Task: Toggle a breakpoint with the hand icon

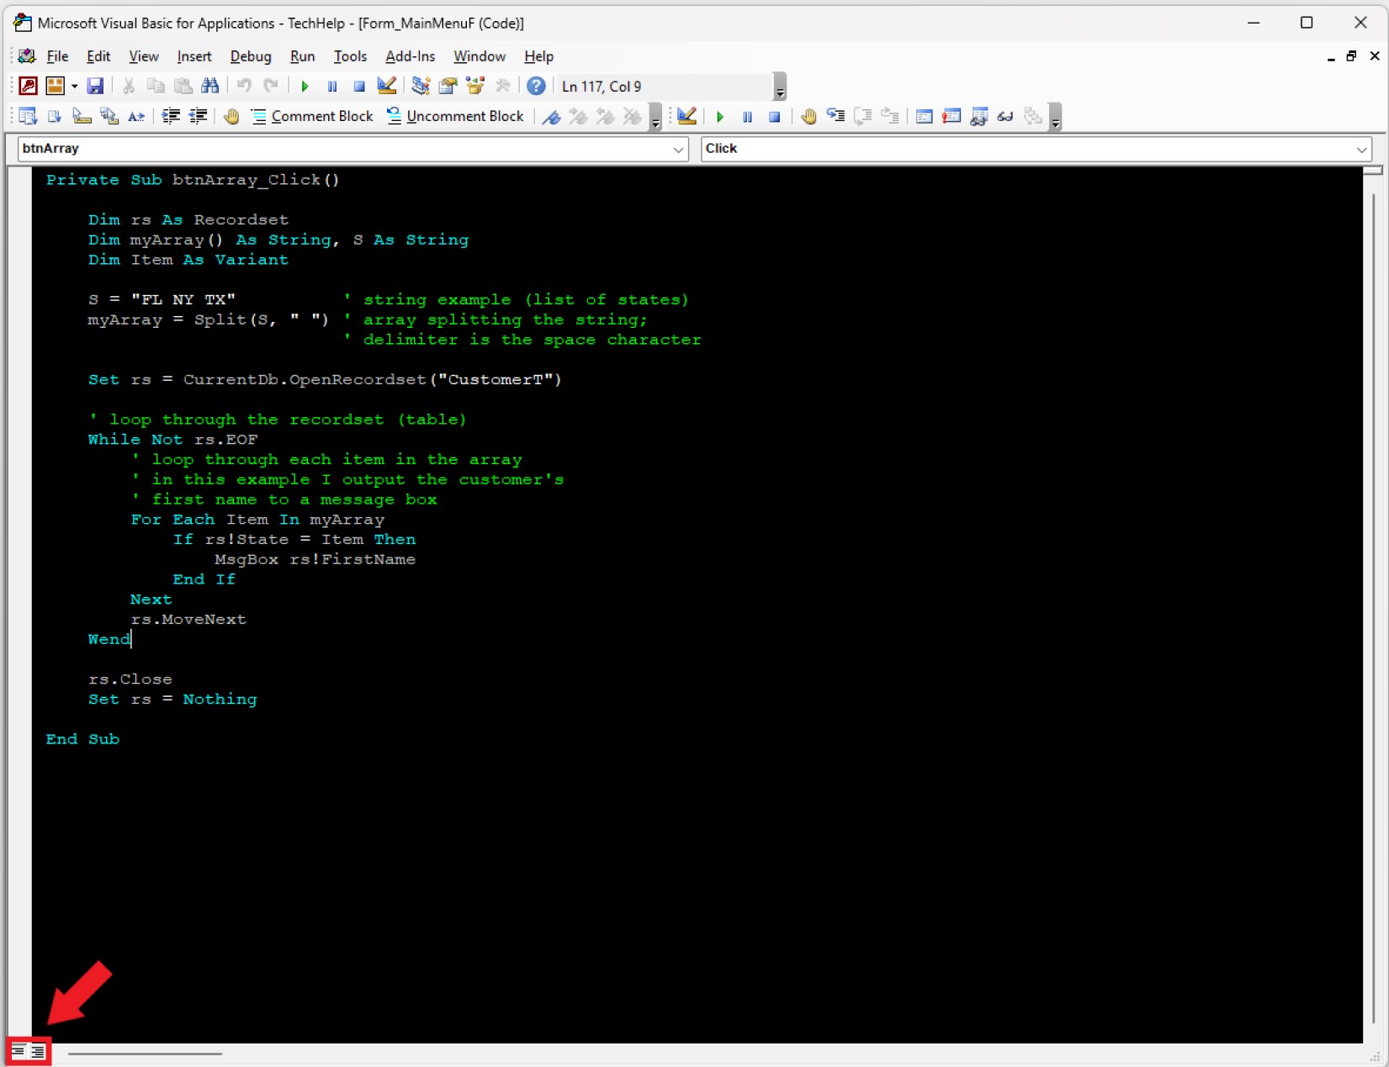Action: click(808, 116)
